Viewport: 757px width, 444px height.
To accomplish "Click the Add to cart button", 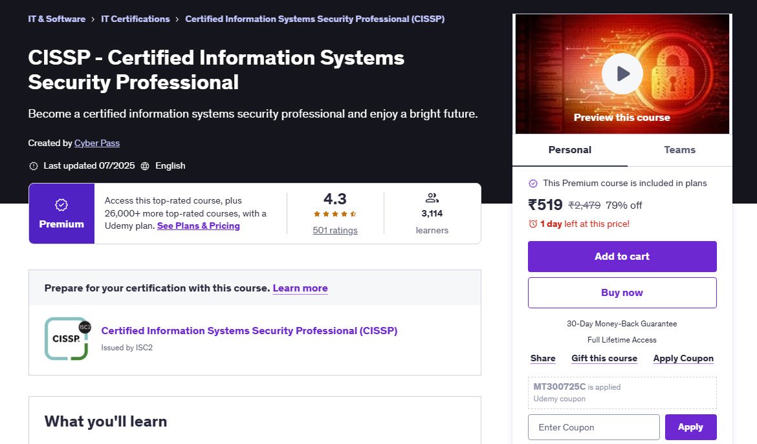I will point(622,257).
